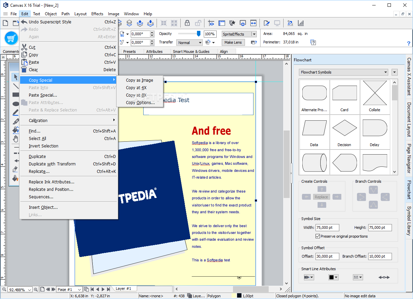Click the New document icon
413x299 pixels.
tap(5, 23)
